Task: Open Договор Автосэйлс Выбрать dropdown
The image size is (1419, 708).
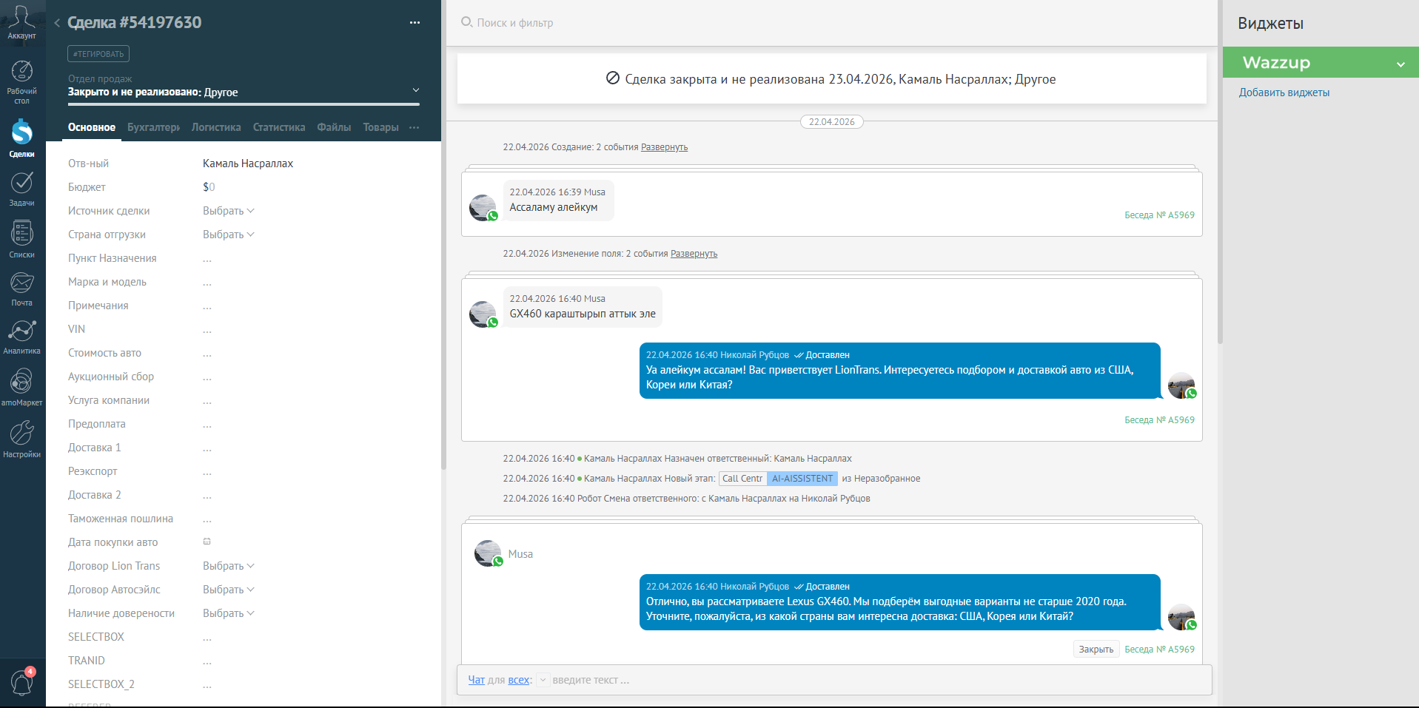Action: pyautogui.click(x=228, y=590)
